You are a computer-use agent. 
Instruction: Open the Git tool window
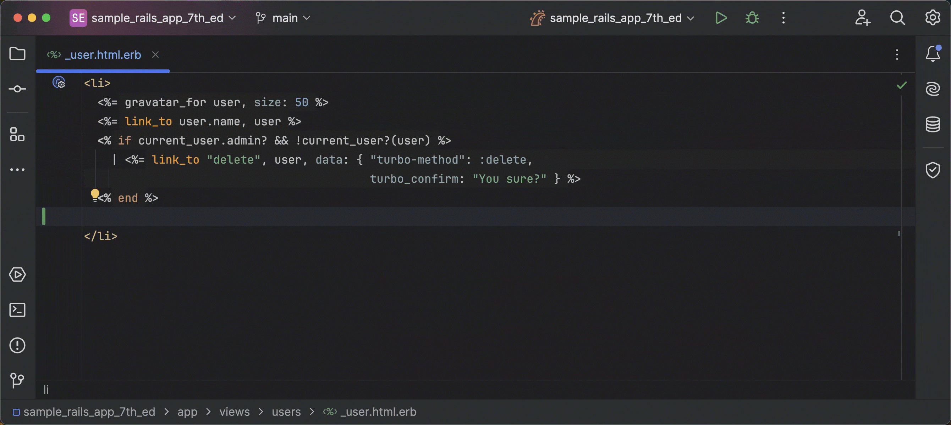coord(17,380)
